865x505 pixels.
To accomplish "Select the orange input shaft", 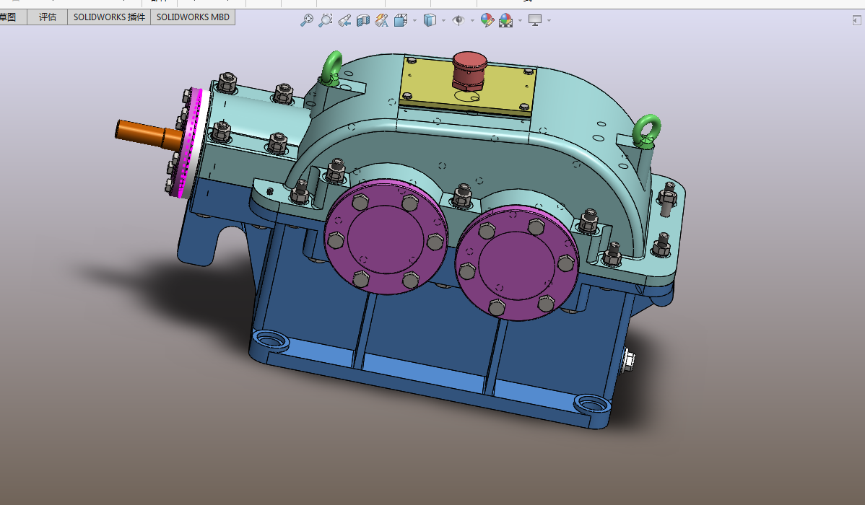I will pyautogui.click(x=141, y=132).
